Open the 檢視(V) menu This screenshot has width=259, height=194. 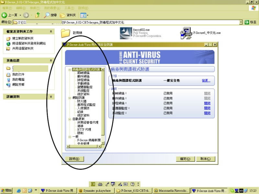point(35,8)
